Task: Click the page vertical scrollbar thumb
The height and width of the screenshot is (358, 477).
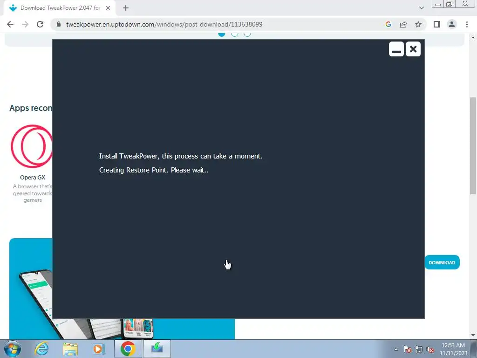Action: [473, 146]
